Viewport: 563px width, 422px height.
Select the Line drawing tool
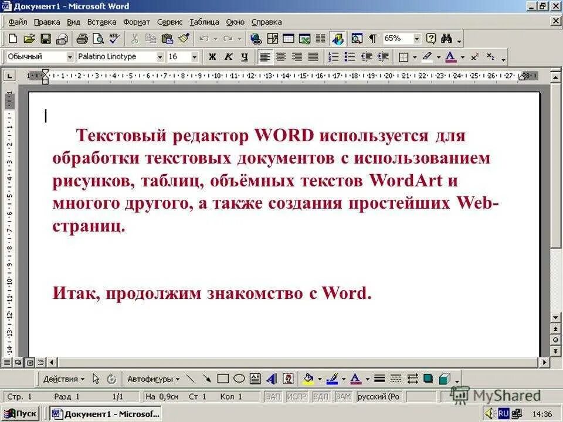190,379
